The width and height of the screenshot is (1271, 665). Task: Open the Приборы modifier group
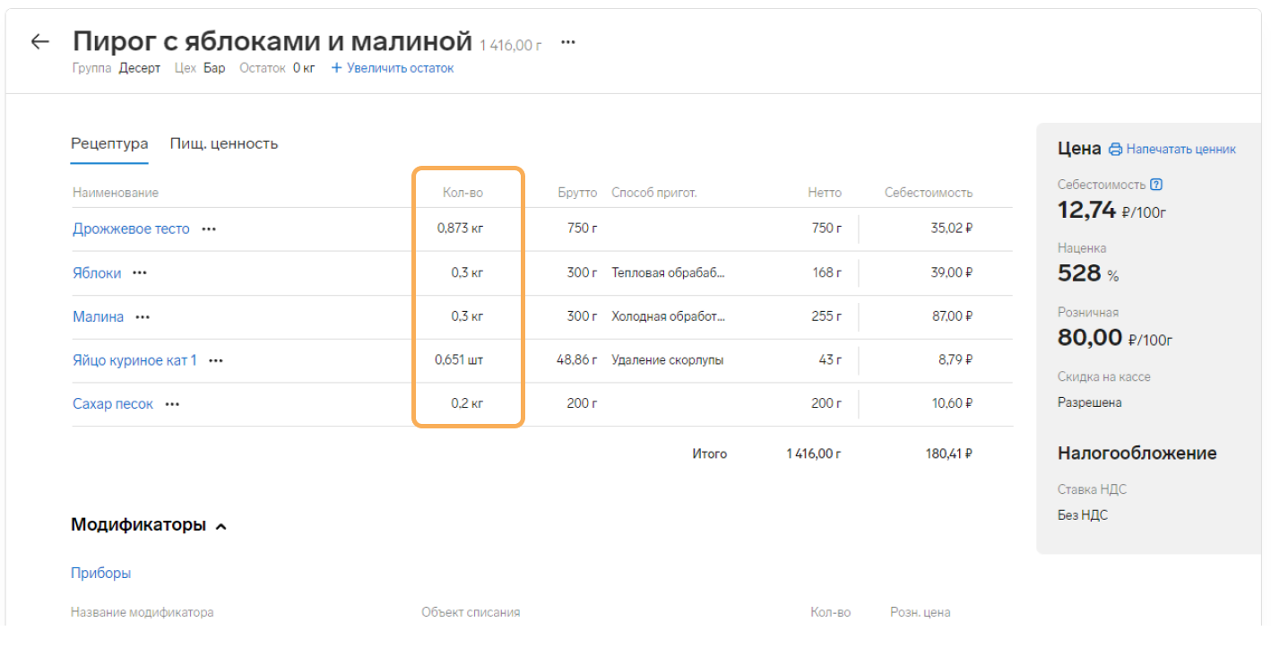(100, 574)
